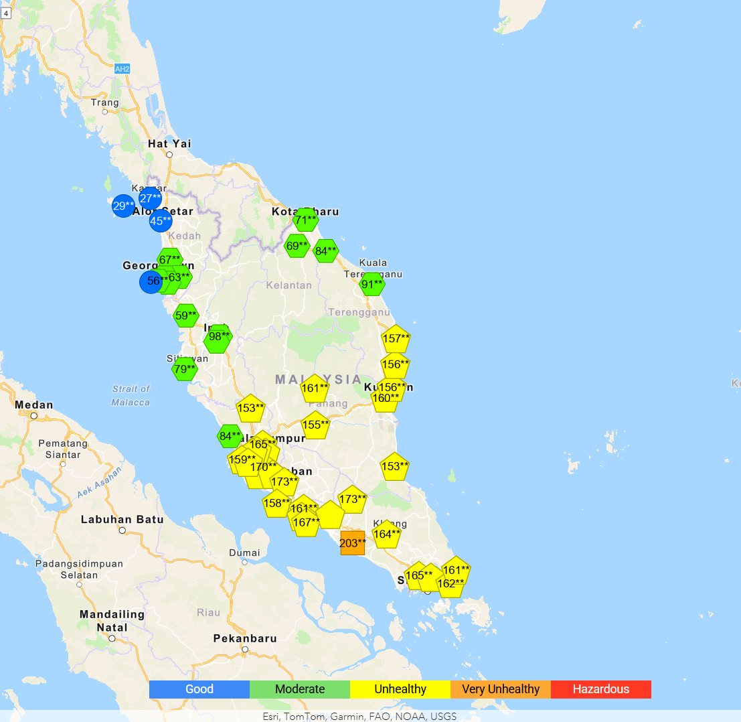This screenshot has width=741, height=722.
Task: Open the yellow 158** pentagon marker
Action: point(276,503)
